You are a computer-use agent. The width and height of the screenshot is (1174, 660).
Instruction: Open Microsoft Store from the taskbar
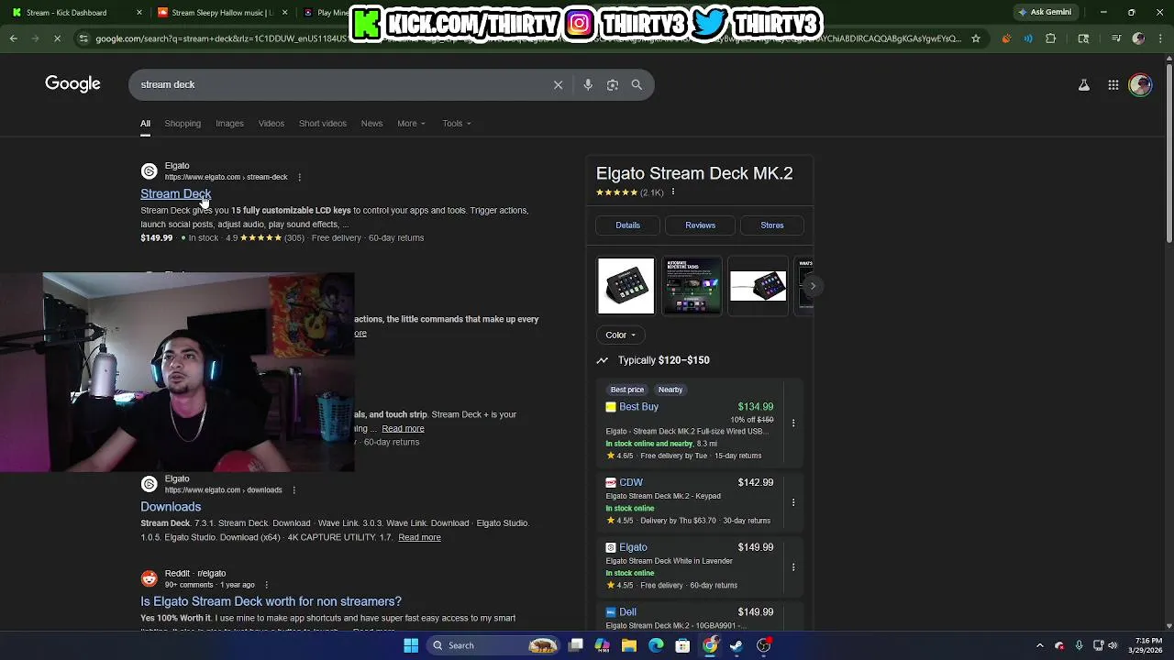pos(682,645)
